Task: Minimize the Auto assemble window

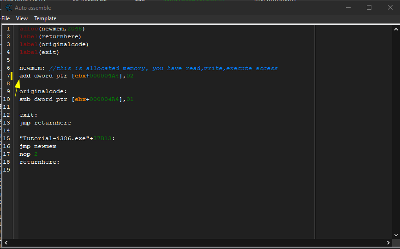Action: pos(347,8)
